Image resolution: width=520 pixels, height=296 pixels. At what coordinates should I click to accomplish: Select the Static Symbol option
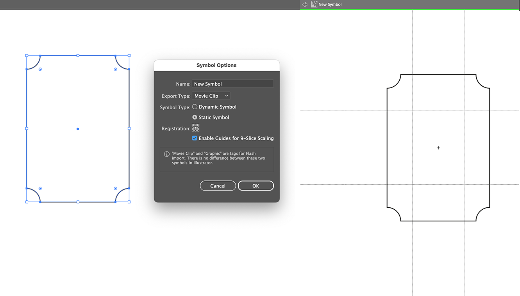[x=195, y=117]
